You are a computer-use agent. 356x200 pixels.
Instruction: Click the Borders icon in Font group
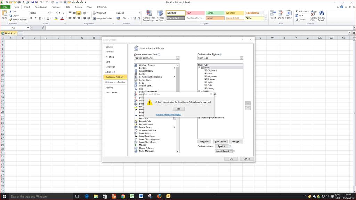pos(48,18)
